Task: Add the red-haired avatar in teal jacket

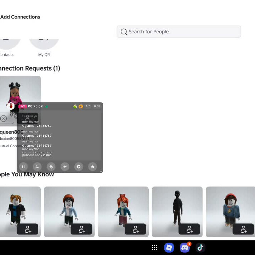Action: (135, 229)
